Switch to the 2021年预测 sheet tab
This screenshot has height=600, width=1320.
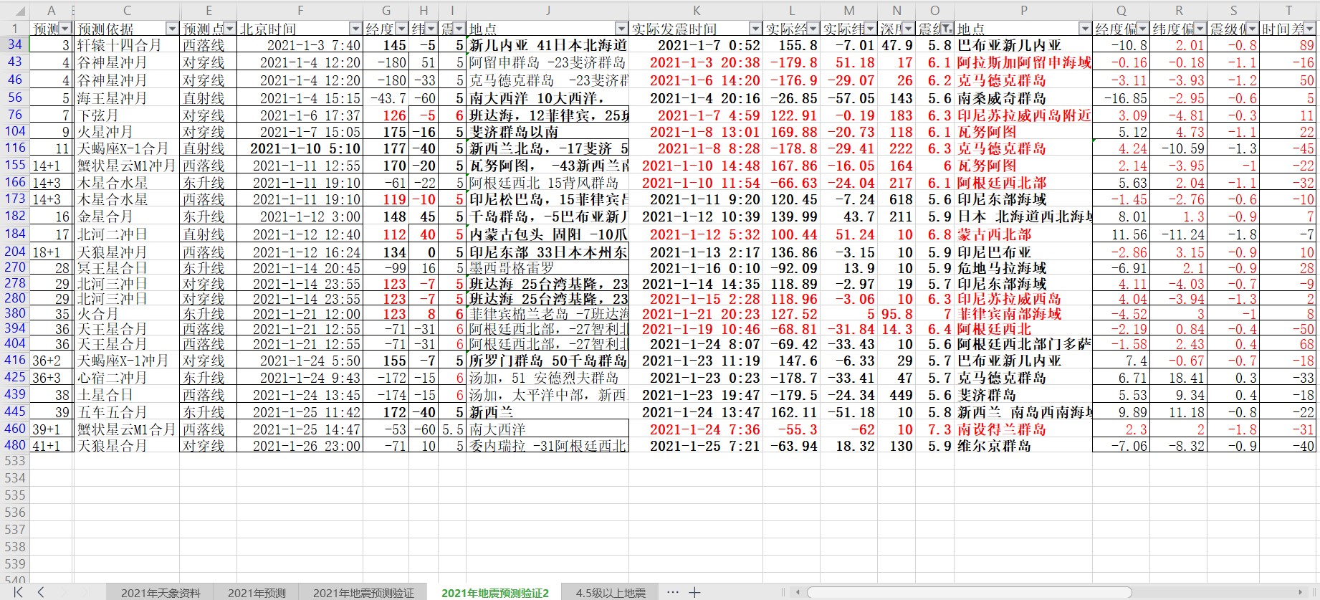(x=257, y=593)
